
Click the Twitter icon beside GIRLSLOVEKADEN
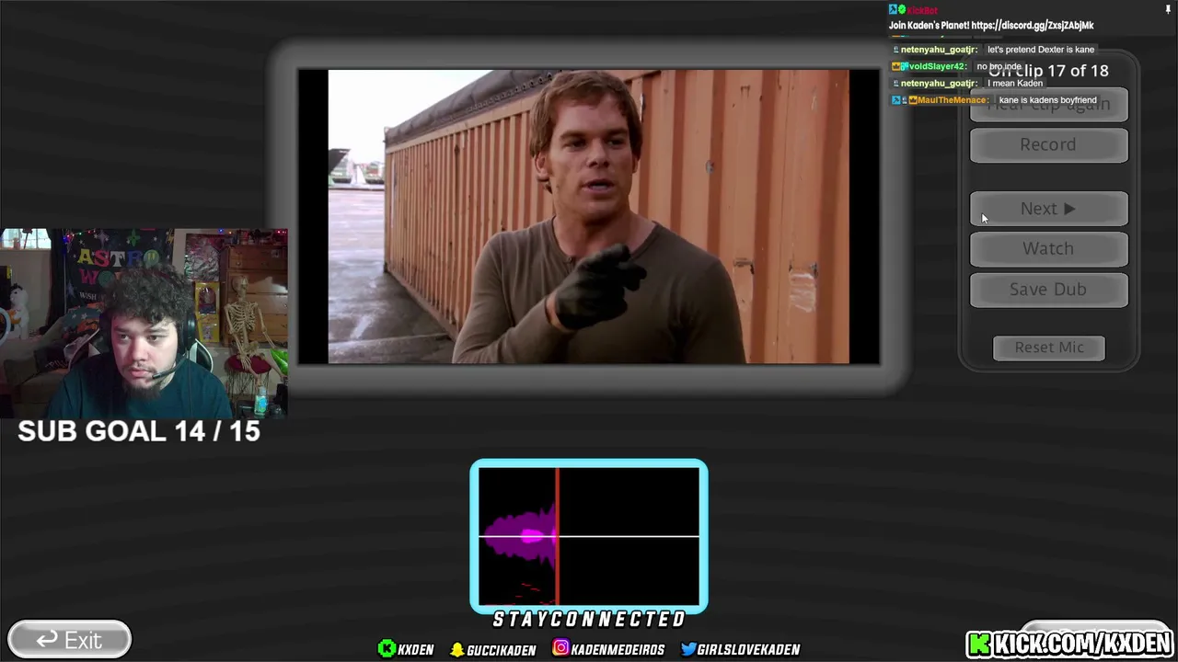coord(688,649)
